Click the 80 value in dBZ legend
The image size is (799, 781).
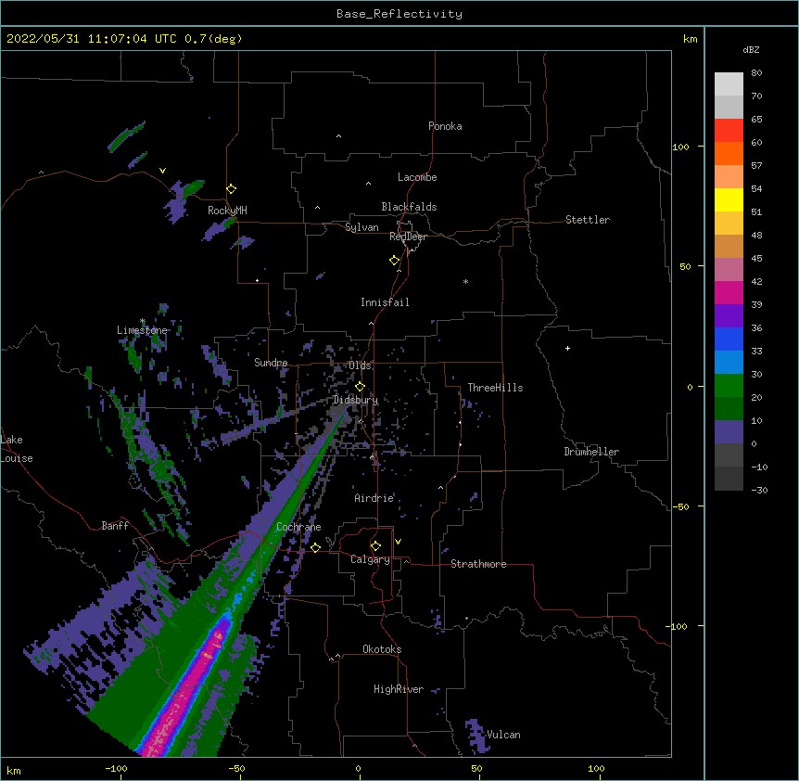pyautogui.click(x=756, y=73)
